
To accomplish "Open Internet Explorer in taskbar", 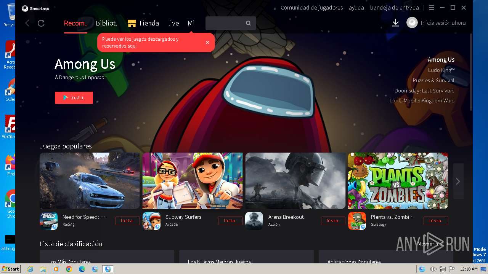I will pos(30,269).
